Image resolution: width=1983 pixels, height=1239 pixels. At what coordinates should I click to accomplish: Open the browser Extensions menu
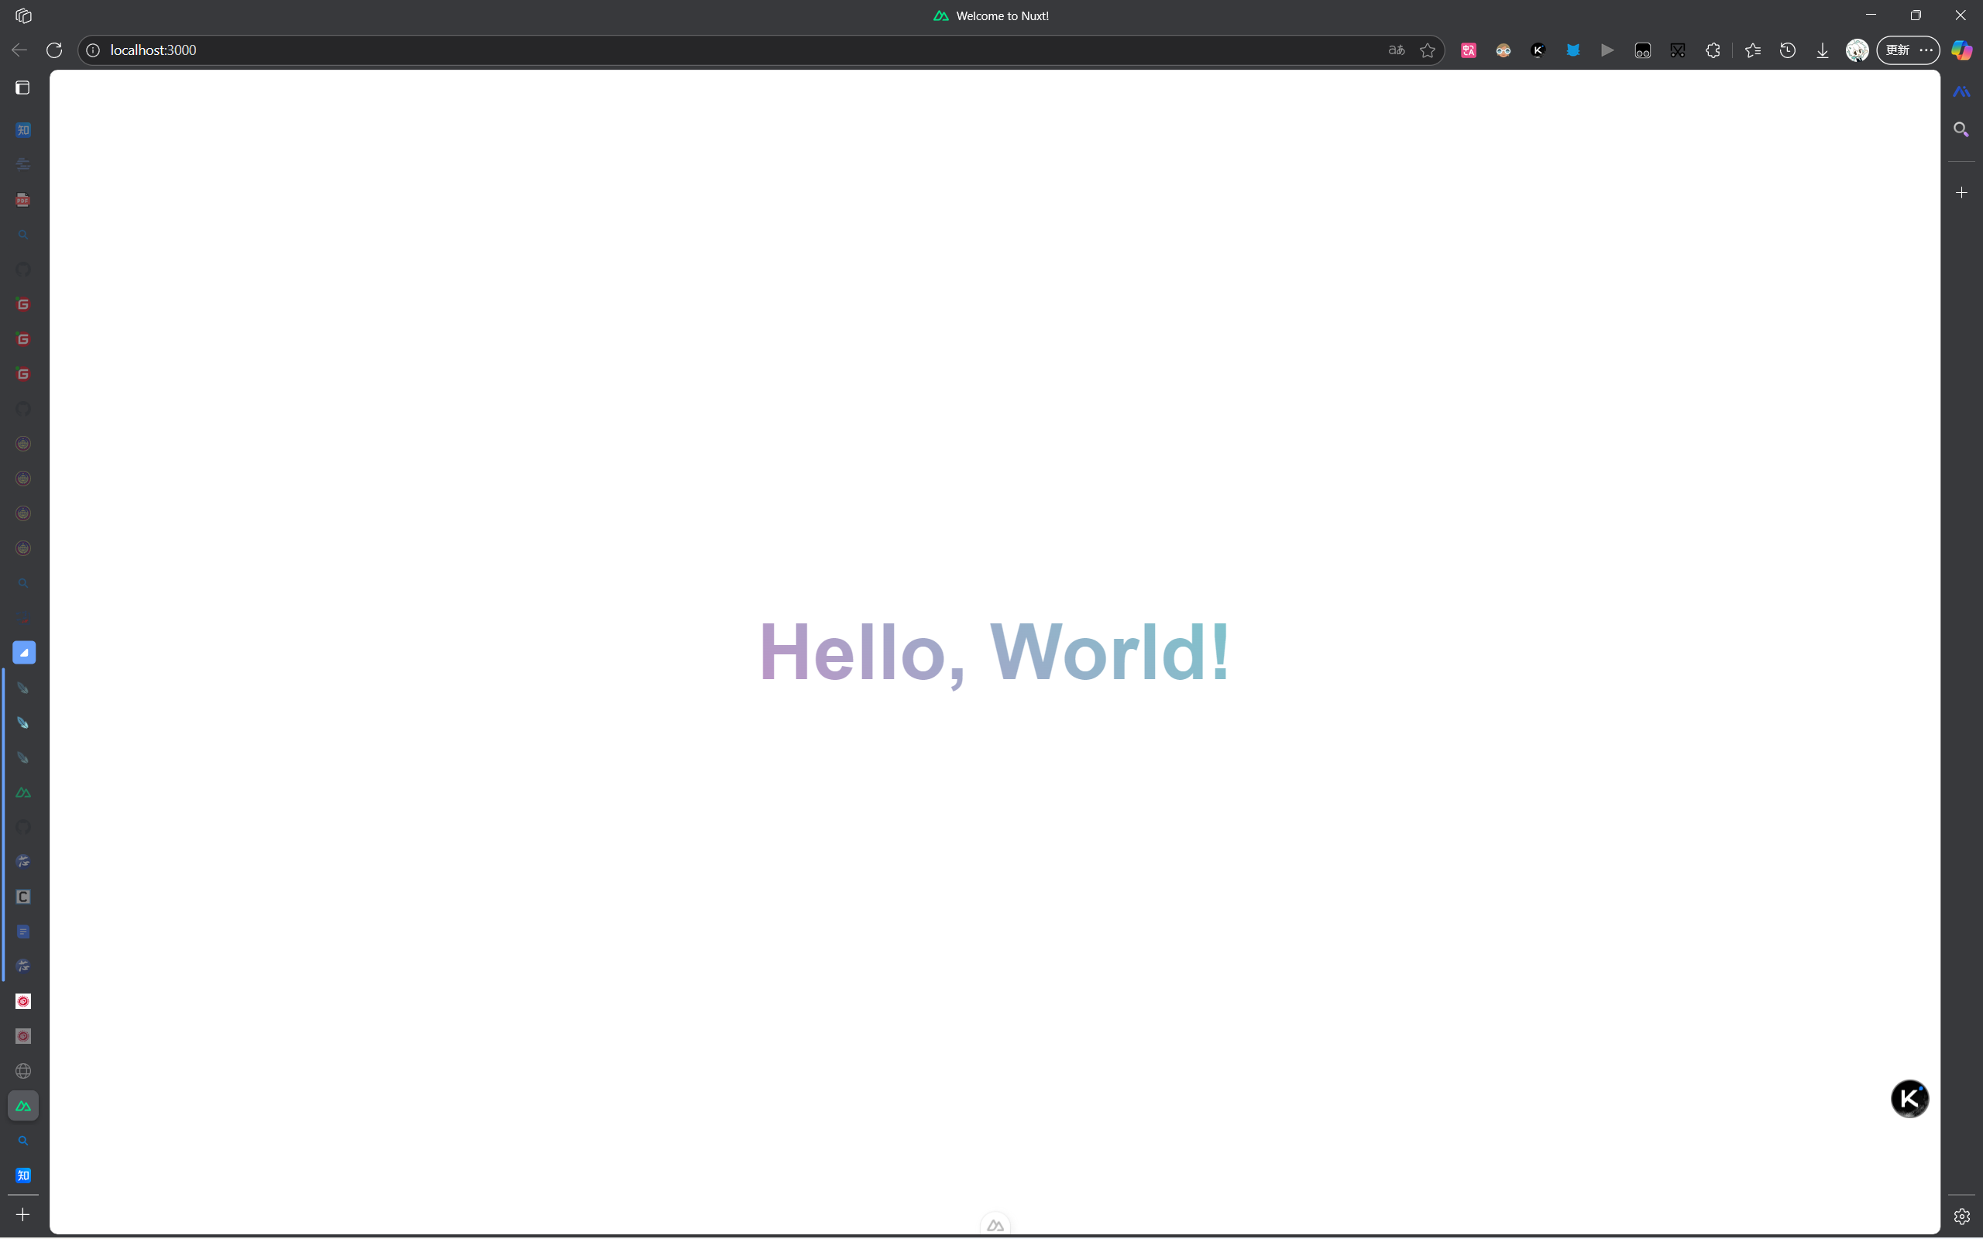[1713, 50]
